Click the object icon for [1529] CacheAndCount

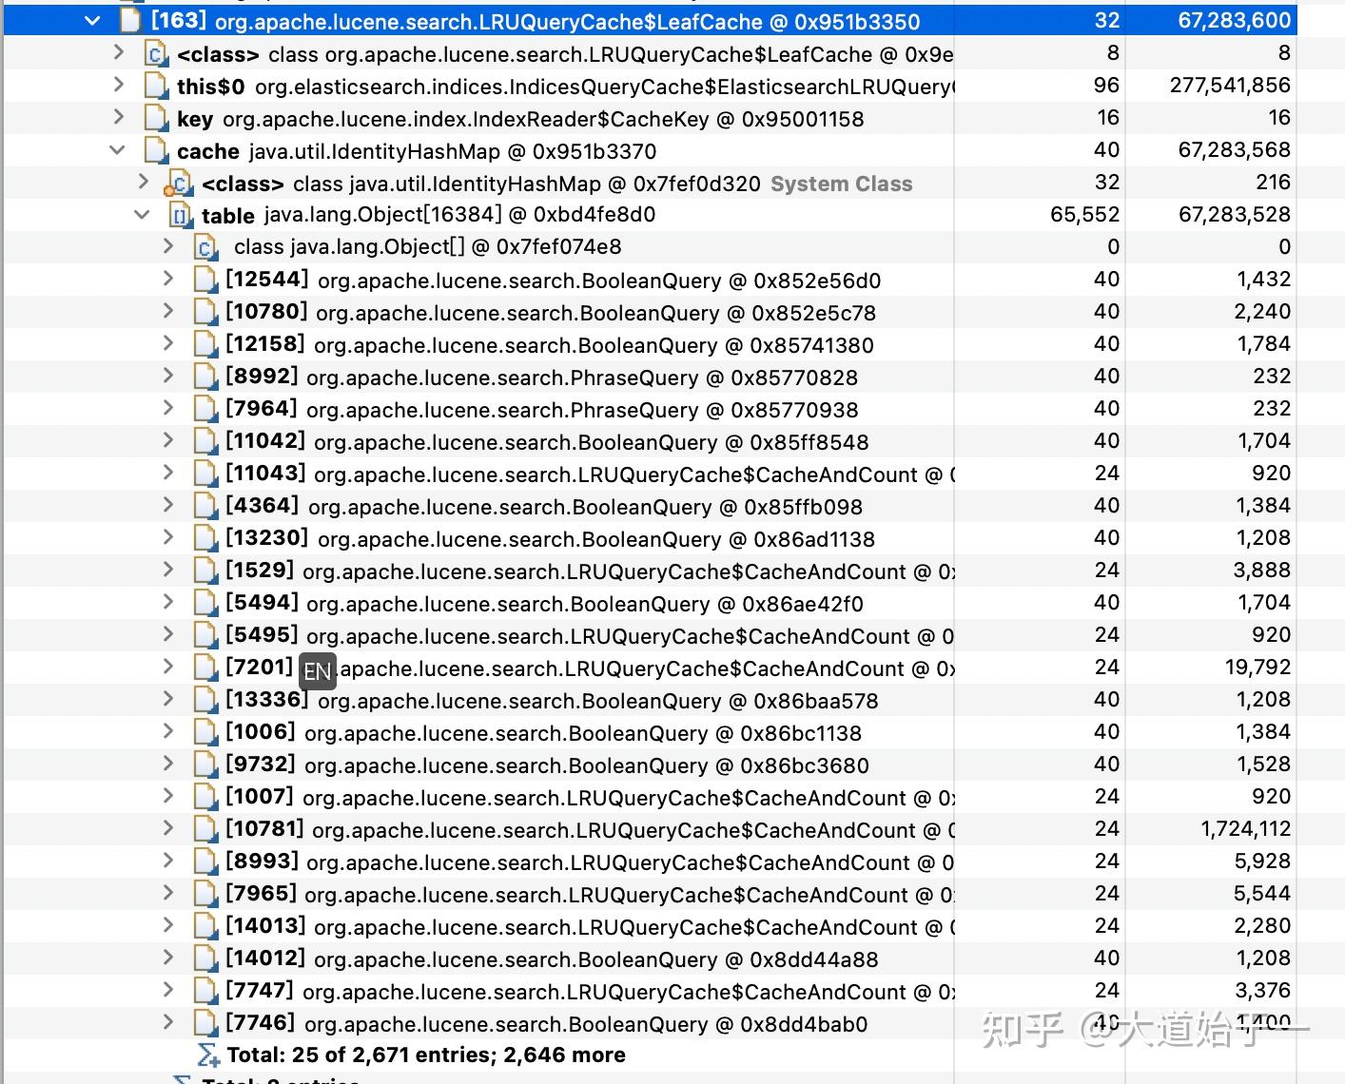point(205,571)
